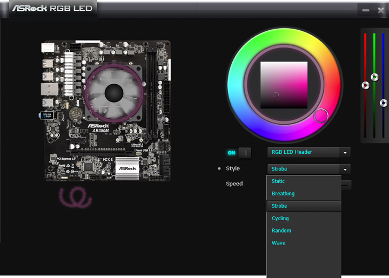This screenshot has height=278, width=389.
Task: Select the Cycling lighting style
Action: point(304,219)
